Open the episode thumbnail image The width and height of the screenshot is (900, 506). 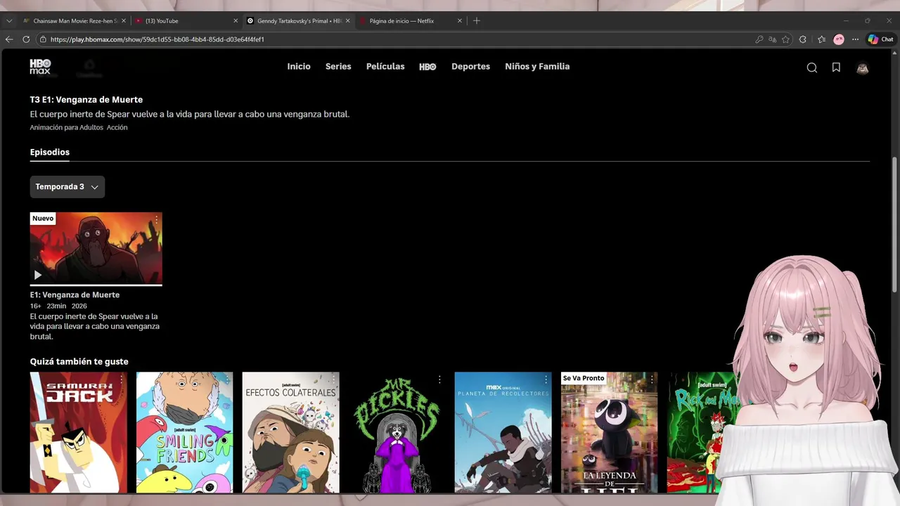[96, 248]
